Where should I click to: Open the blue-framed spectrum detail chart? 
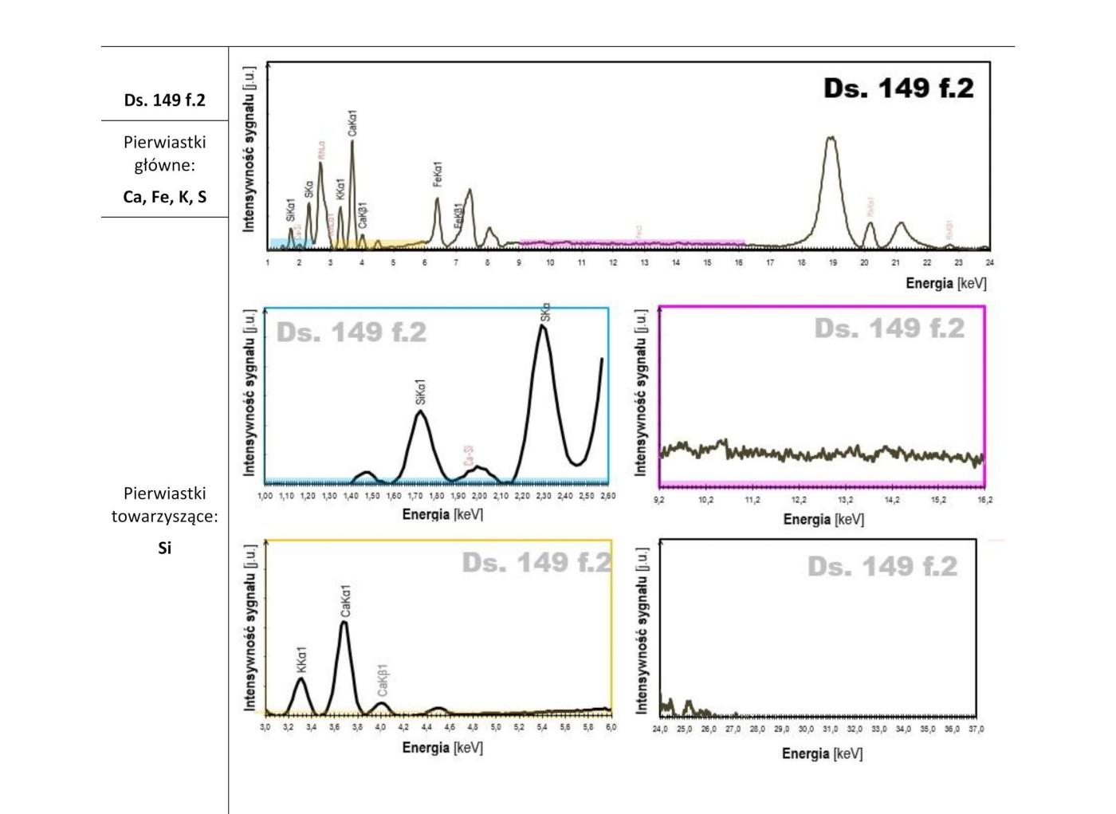(437, 396)
